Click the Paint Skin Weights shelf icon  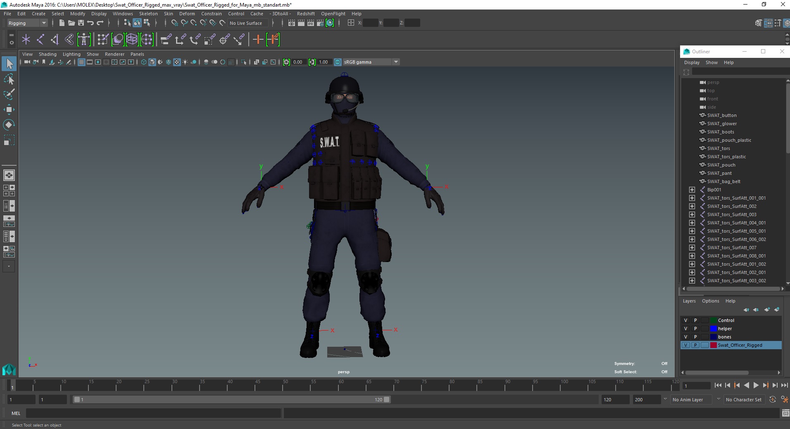click(x=103, y=39)
